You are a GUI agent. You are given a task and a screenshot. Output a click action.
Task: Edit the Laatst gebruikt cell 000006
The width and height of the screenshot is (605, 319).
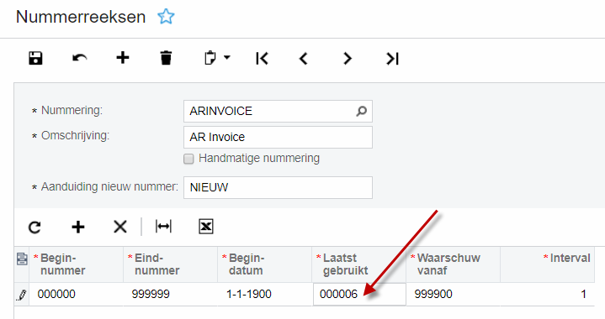pyautogui.click(x=359, y=295)
